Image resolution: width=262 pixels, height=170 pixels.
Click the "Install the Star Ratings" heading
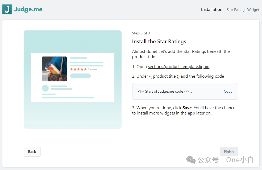pos(159,41)
